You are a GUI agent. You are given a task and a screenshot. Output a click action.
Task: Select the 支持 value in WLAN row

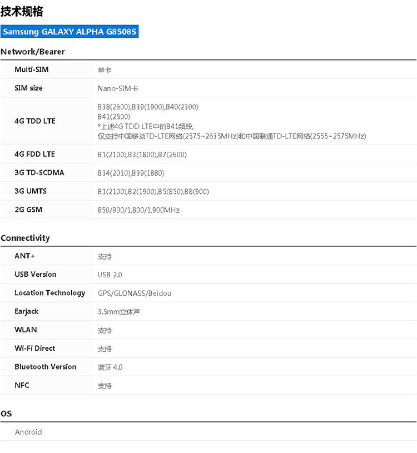click(x=105, y=331)
